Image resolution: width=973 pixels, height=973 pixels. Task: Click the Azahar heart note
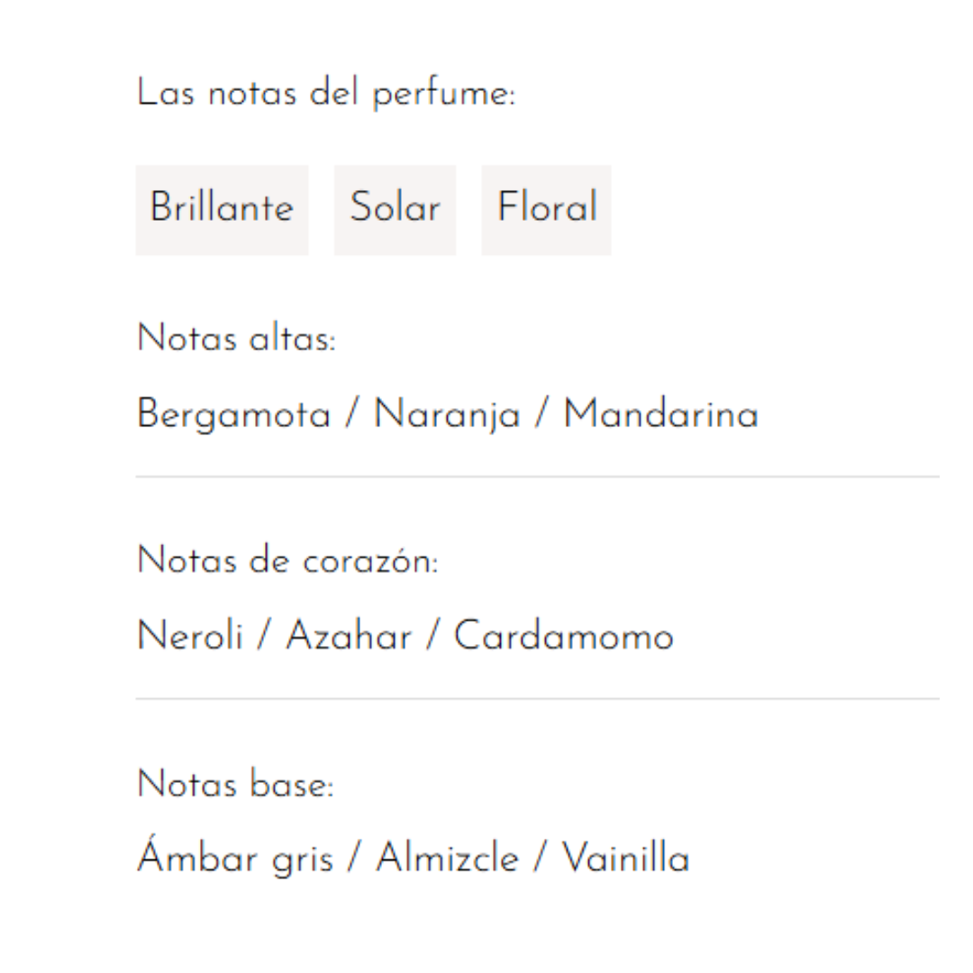point(349,638)
